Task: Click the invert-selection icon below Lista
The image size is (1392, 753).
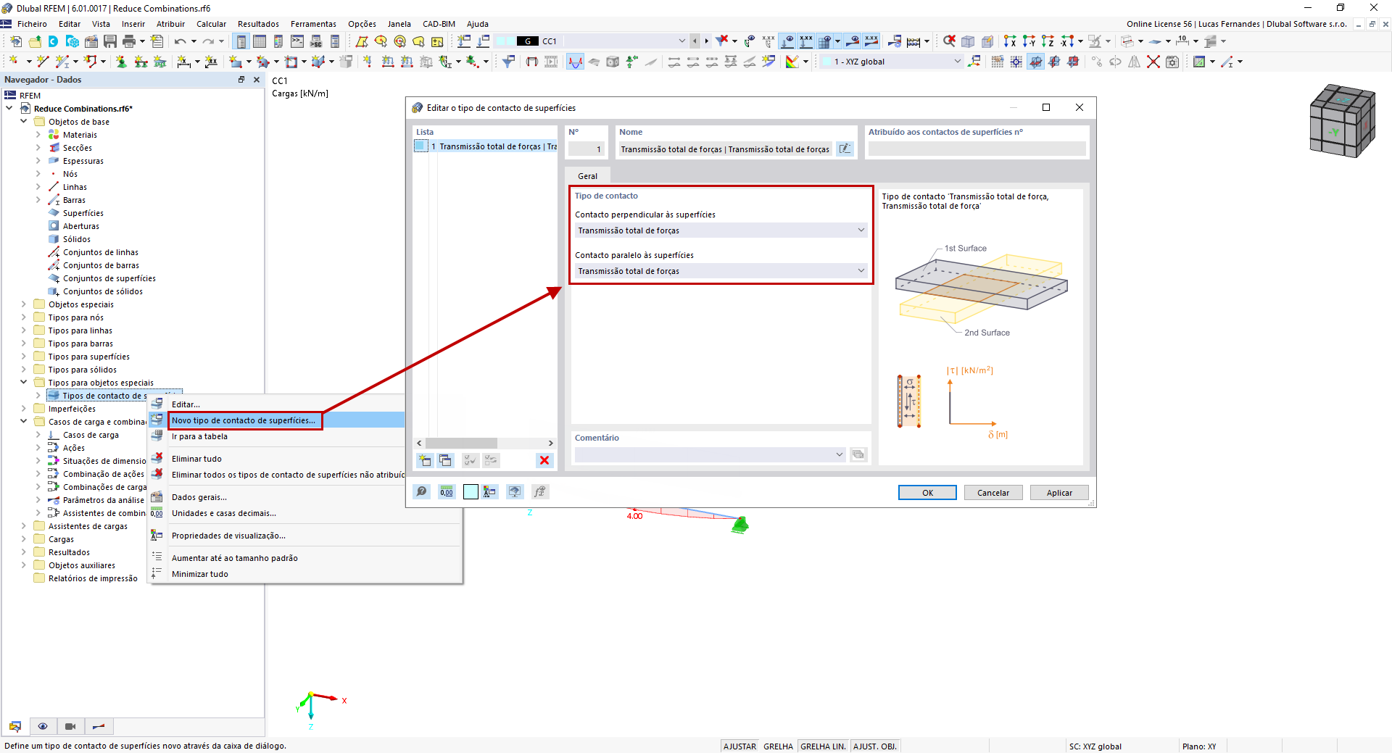Action: [491, 460]
